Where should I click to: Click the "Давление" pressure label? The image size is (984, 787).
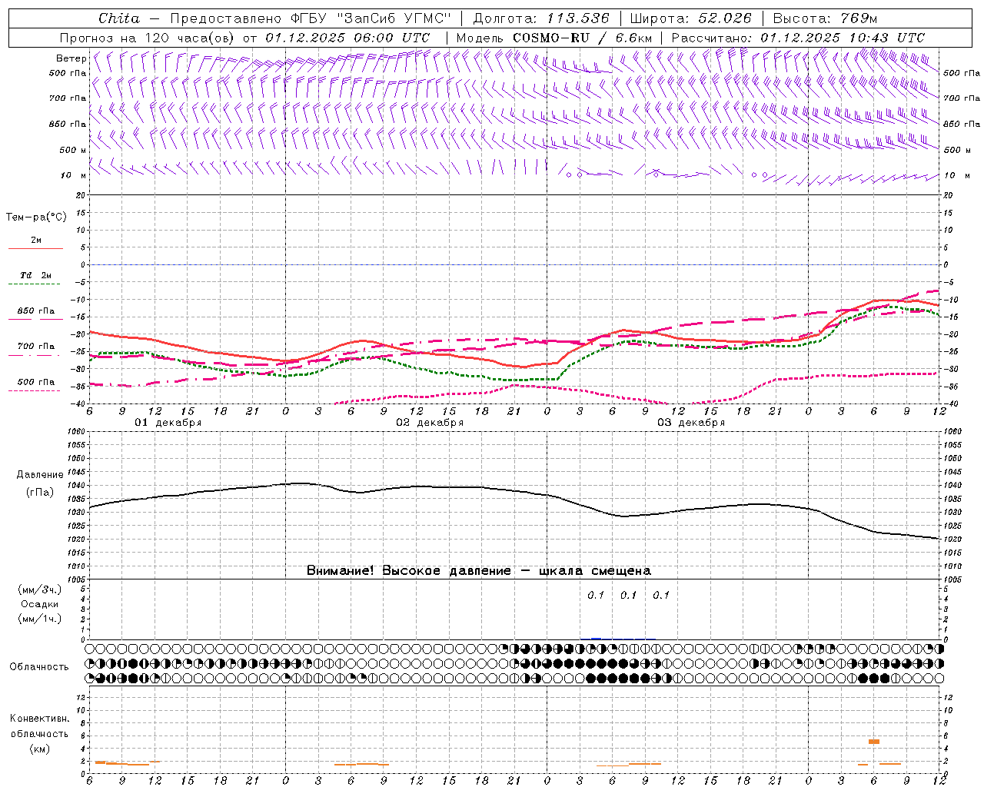click(x=40, y=475)
